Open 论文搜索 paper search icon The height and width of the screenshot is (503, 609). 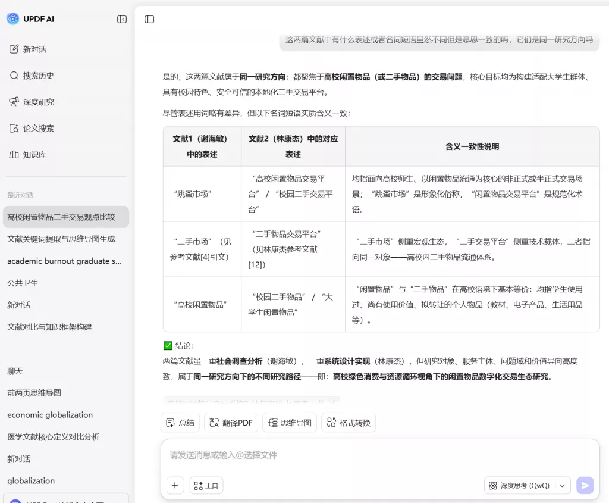[15, 128]
